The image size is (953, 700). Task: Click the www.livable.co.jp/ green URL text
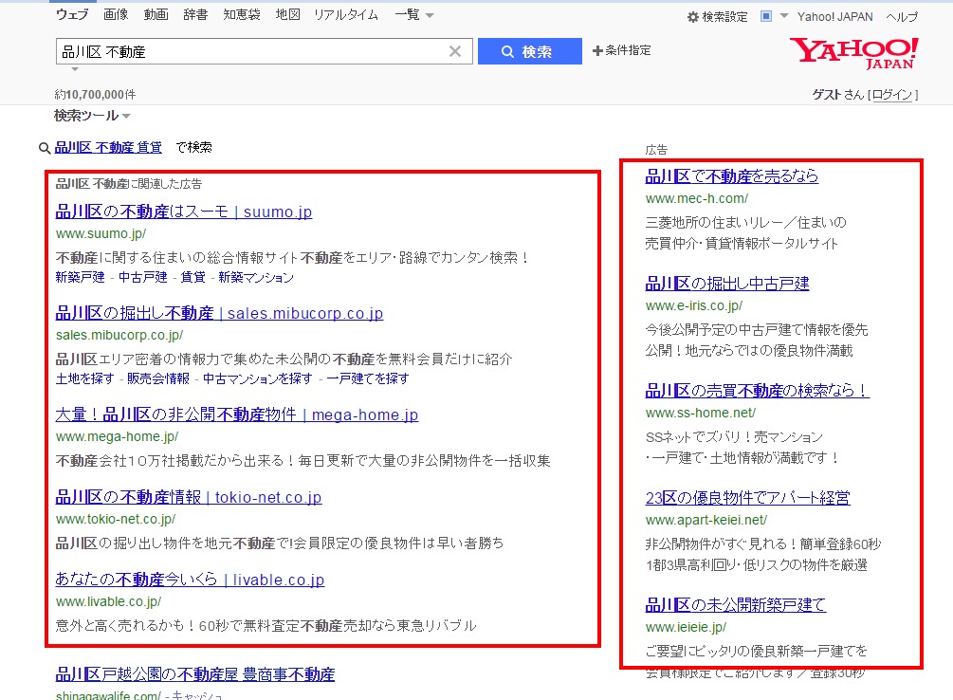(x=108, y=602)
